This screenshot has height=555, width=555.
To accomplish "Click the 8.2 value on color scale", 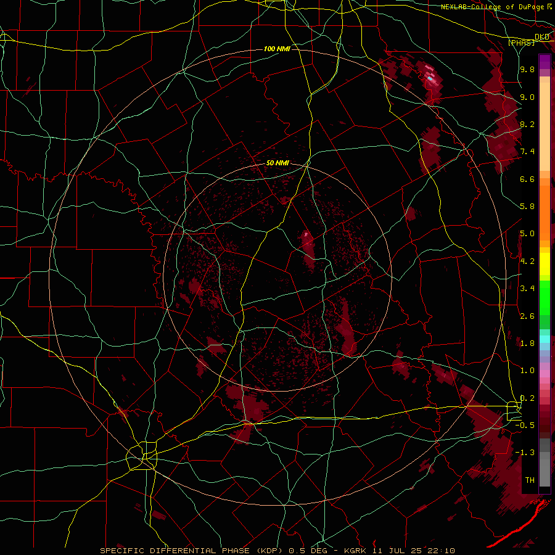I will 527,124.
